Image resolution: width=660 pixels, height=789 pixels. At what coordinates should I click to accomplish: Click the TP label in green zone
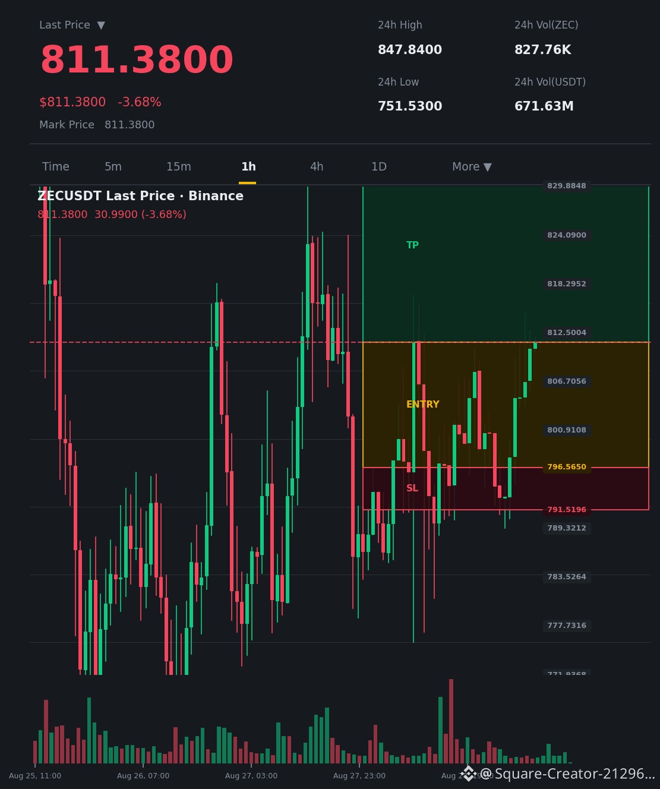[412, 245]
